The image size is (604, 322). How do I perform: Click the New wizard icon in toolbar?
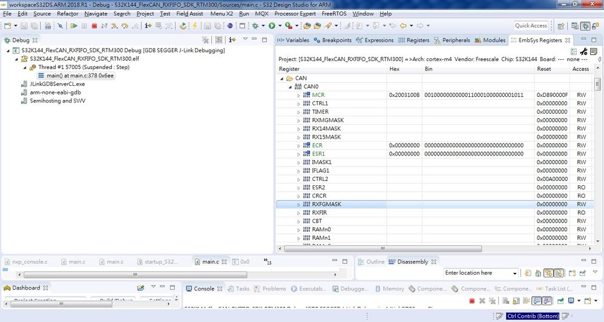8,26
